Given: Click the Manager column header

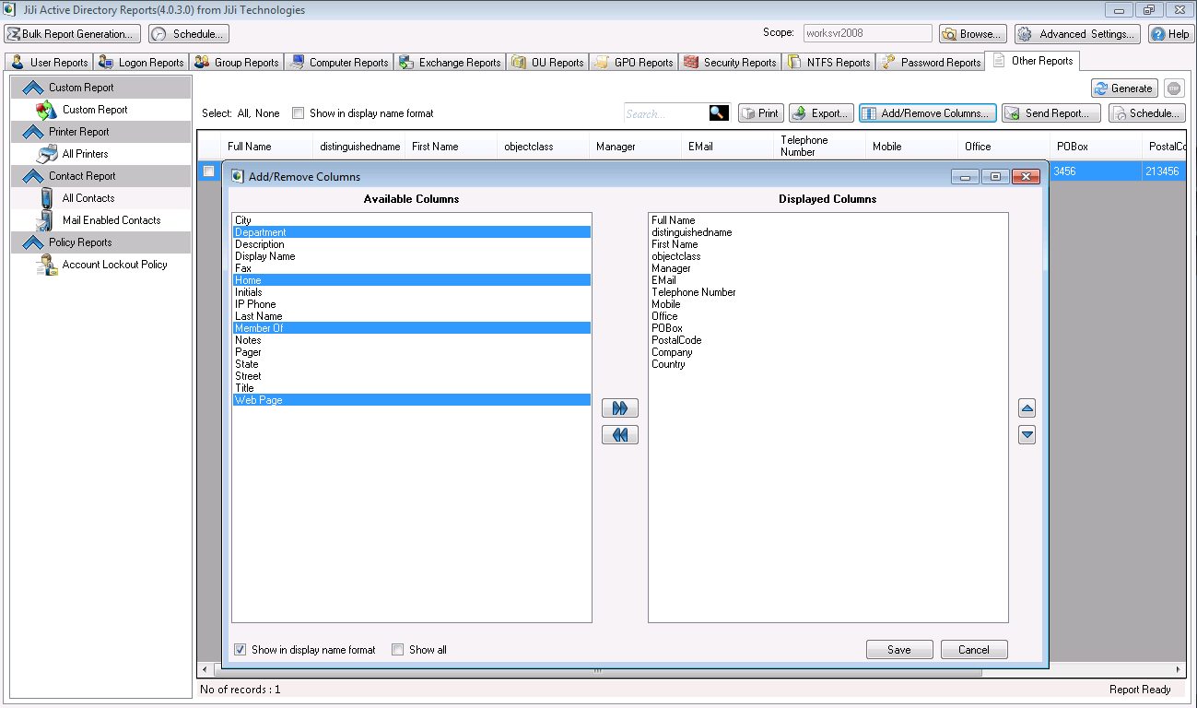Looking at the screenshot, I should (x=636, y=147).
